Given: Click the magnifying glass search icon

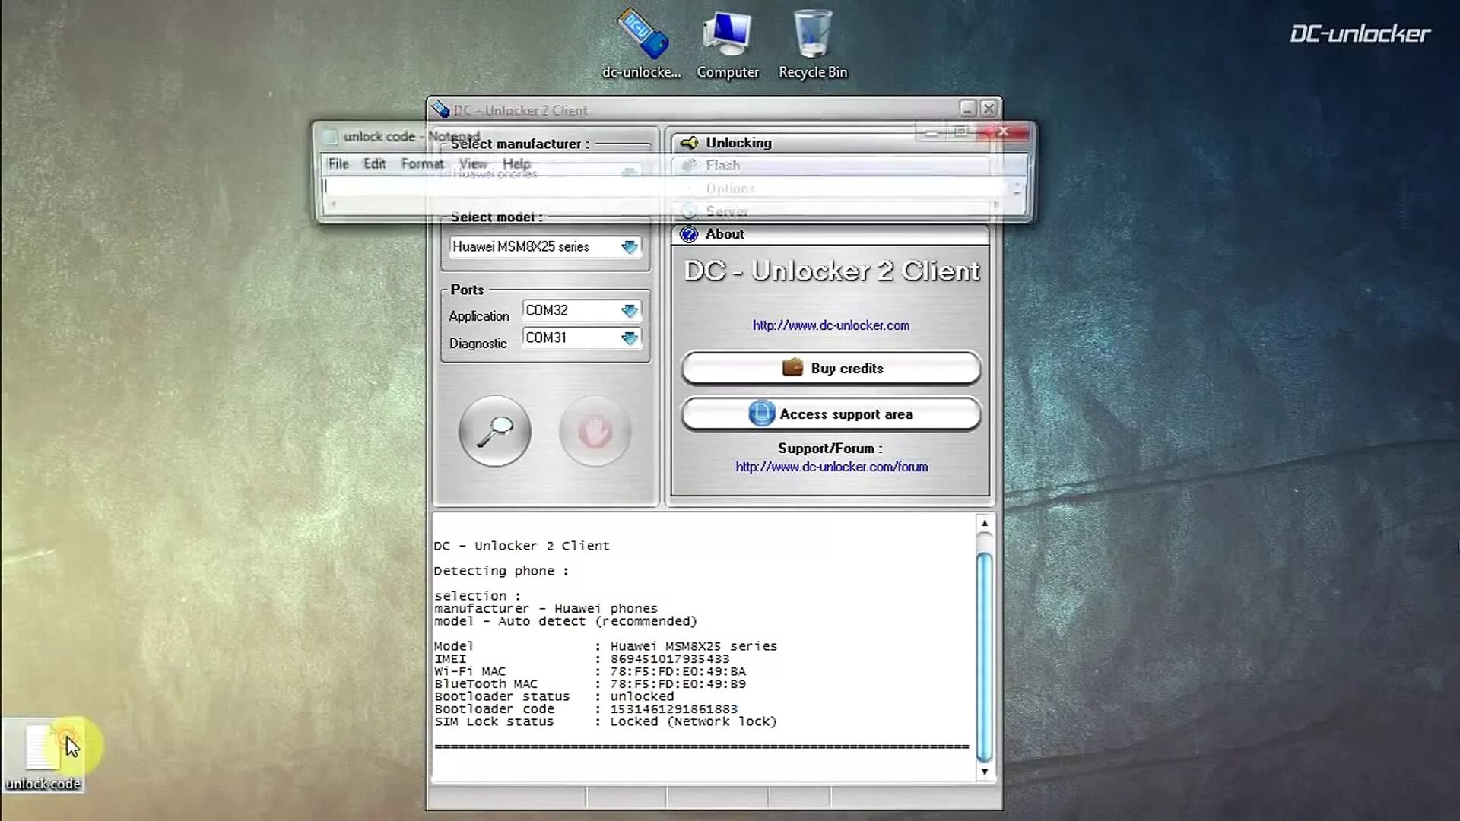Looking at the screenshot, I should click(x=494, y=430).
